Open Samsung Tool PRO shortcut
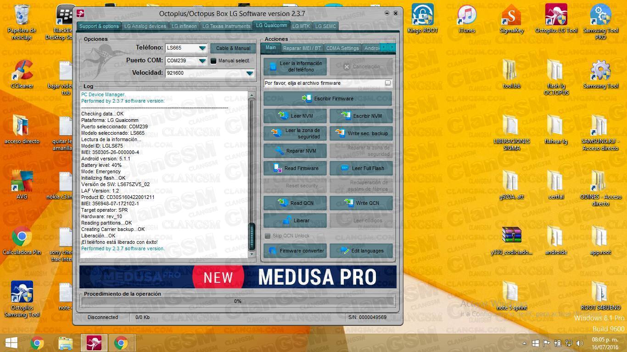Image resolution: width=627 pixels, height=352 pixels. point(600,22)
